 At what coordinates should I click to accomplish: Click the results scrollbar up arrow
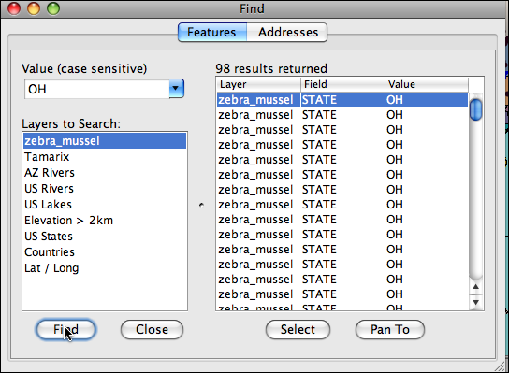[x=476, y=287]
